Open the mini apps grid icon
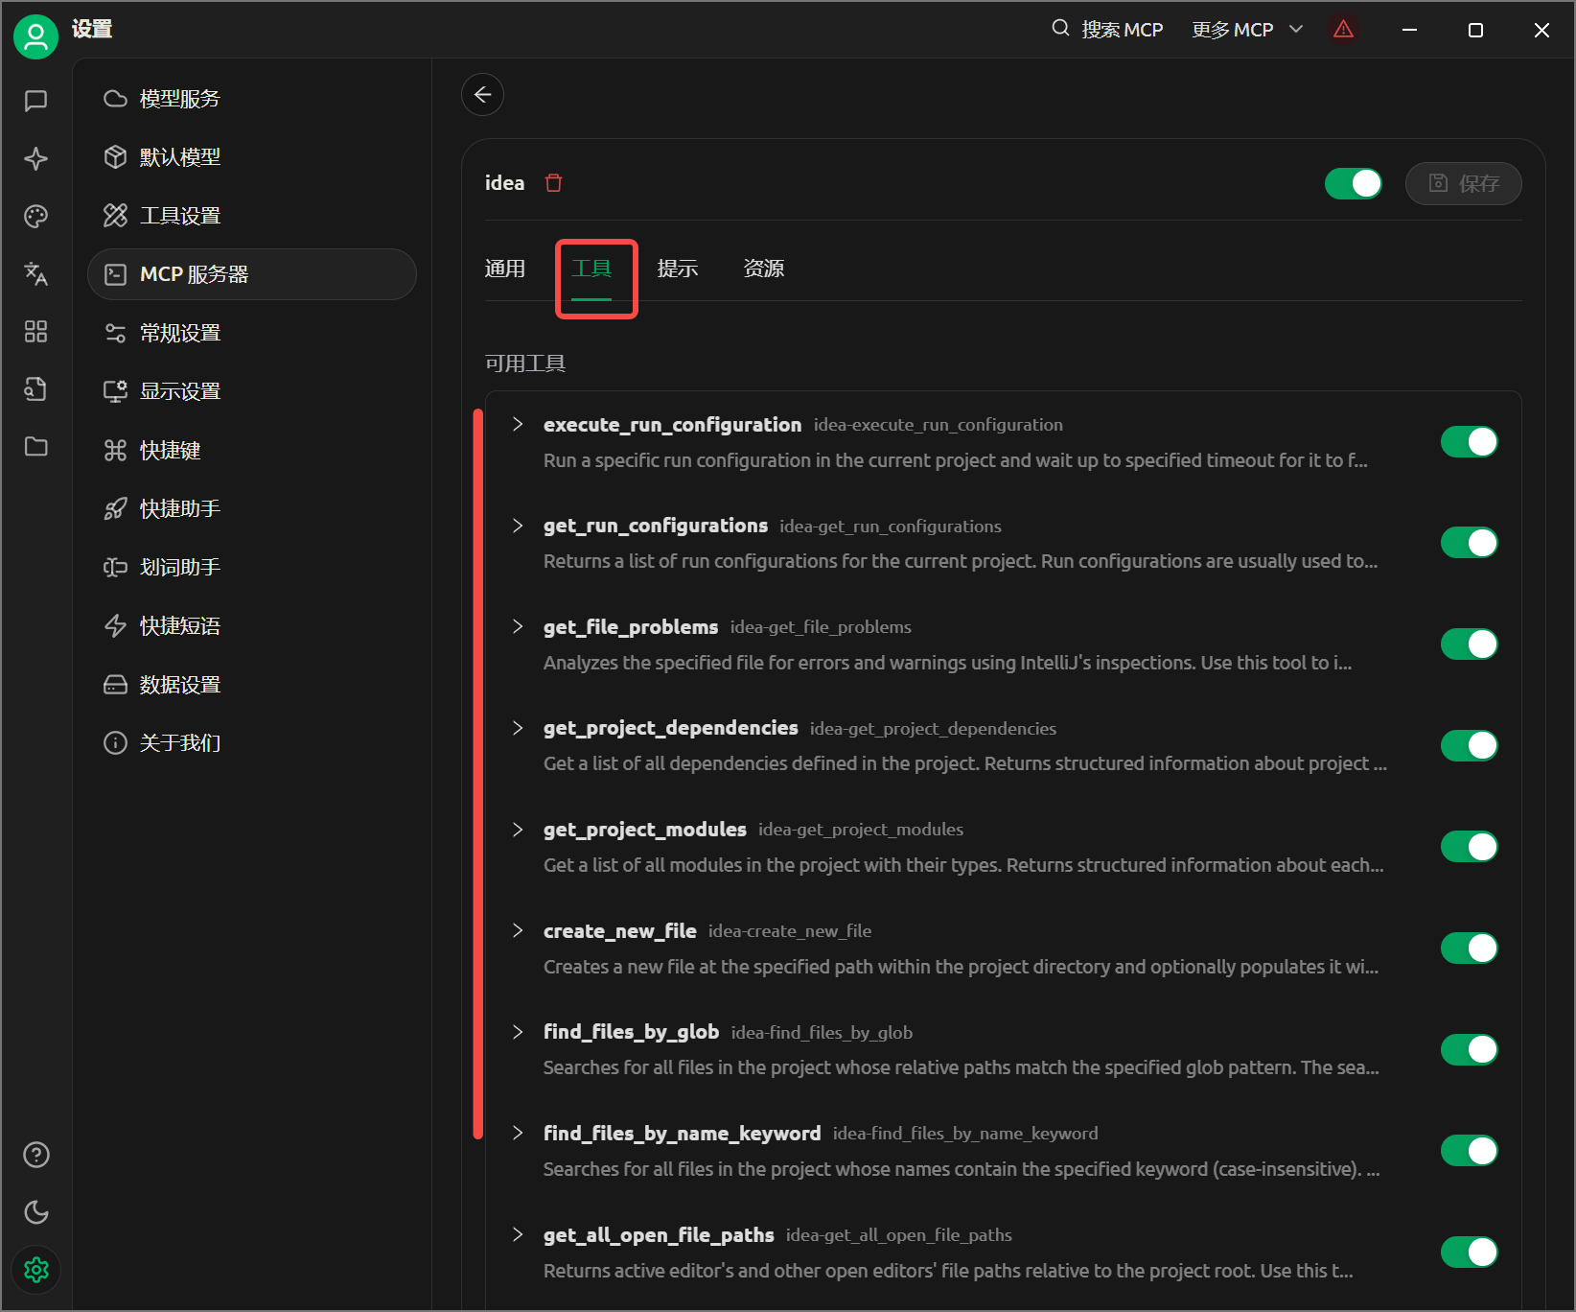This screenshot has height=1312, width=1576. [x=36, y=331]
